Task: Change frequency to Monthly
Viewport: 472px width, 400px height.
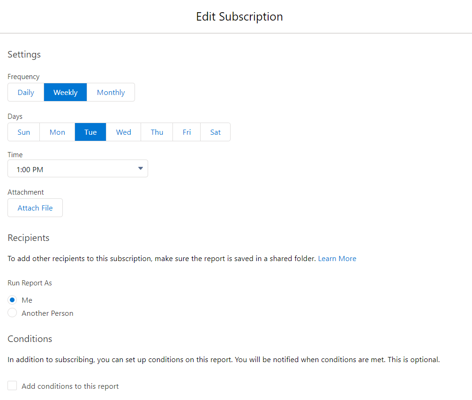Action: coord(111,92)
